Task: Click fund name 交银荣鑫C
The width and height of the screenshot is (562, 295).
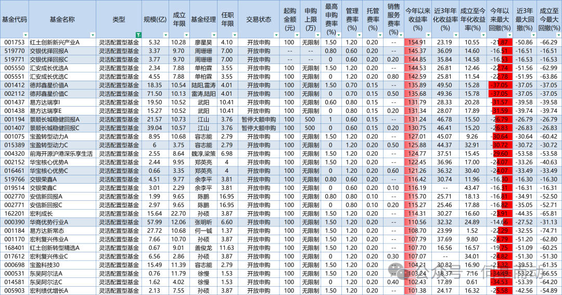Action: coord(43,188)
